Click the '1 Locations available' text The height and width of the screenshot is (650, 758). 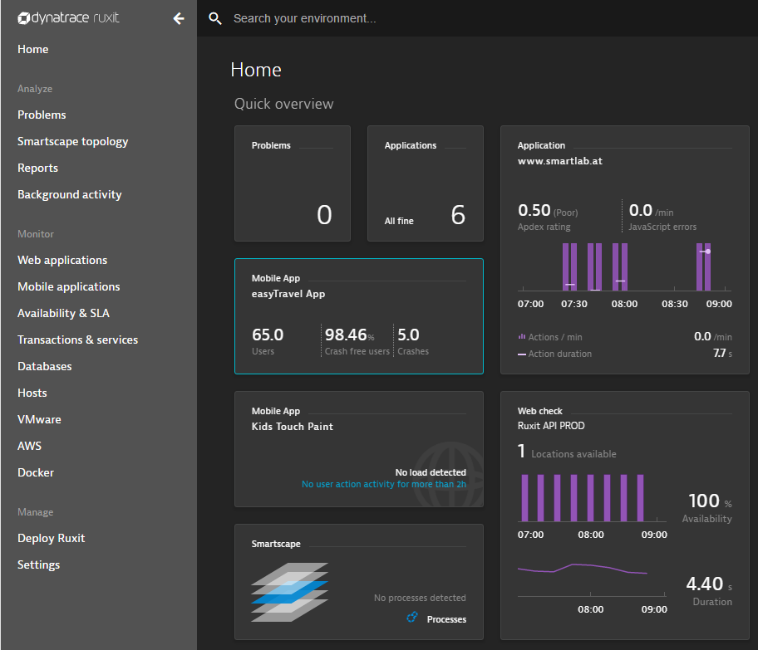(567, 452)
